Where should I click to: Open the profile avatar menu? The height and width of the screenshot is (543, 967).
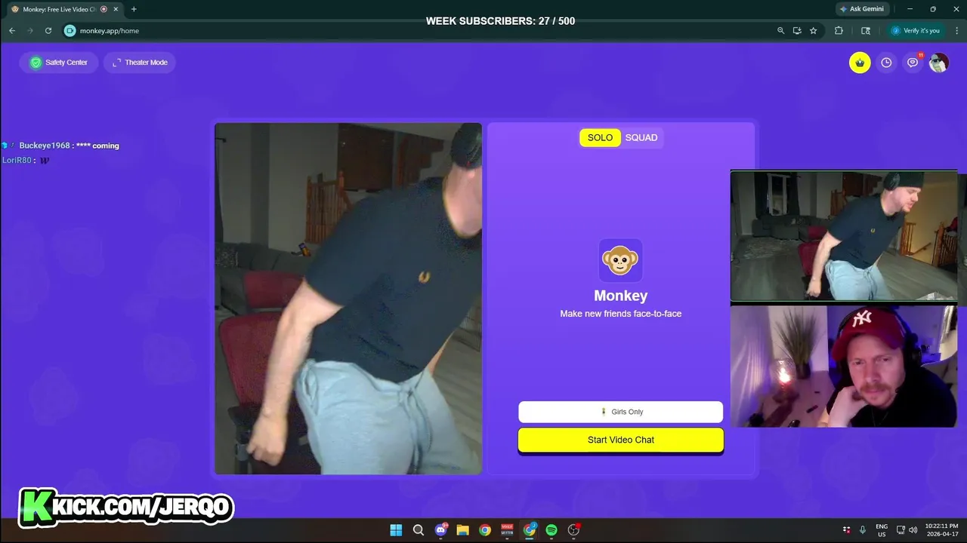[x=938, y=63]
